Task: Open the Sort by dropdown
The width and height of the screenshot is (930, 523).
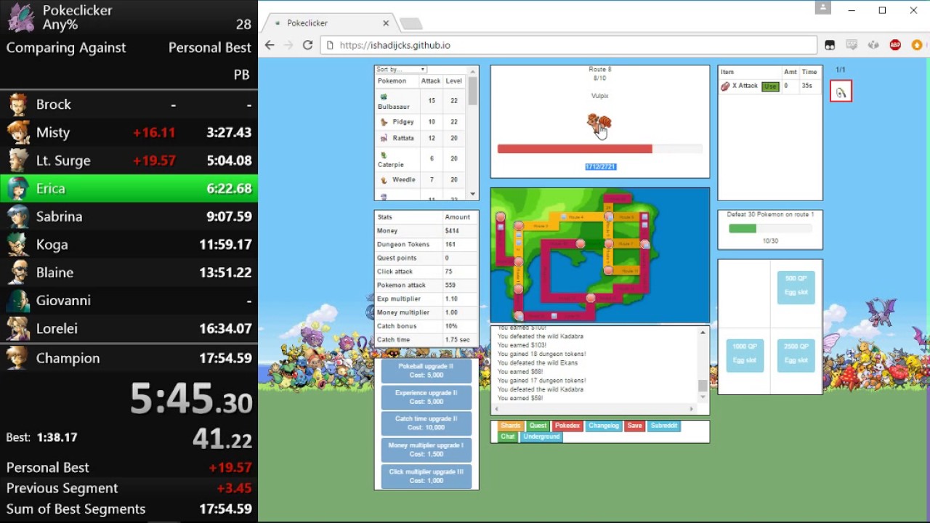Action: pyautogui.click(x=400, y=70)
